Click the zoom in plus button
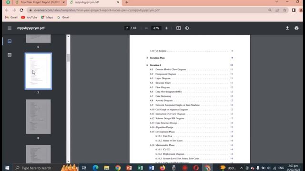305x171 pixels. pyautogui.click(x=166, y=28)
